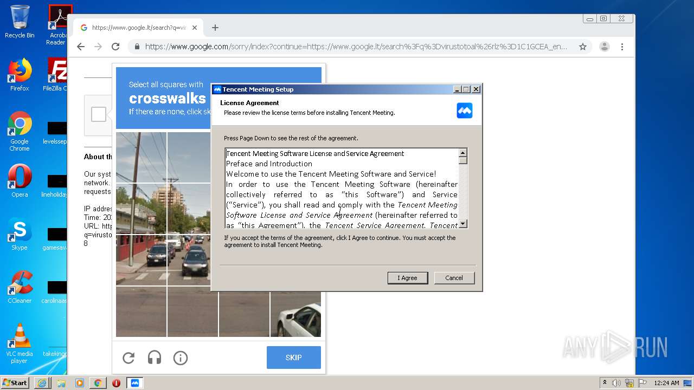Switch to Chrome in taskbar
Image resolution: width=694 pixels, height=390 pixels.
[98, 383]
